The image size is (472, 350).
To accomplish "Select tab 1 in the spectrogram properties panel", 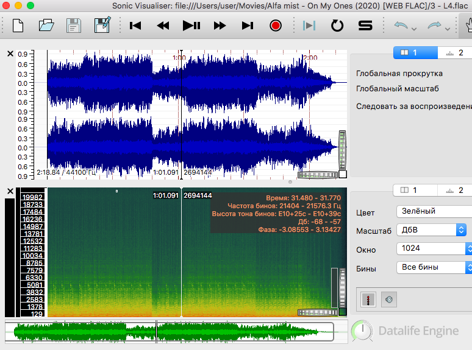I will click(x=415, y=190).
